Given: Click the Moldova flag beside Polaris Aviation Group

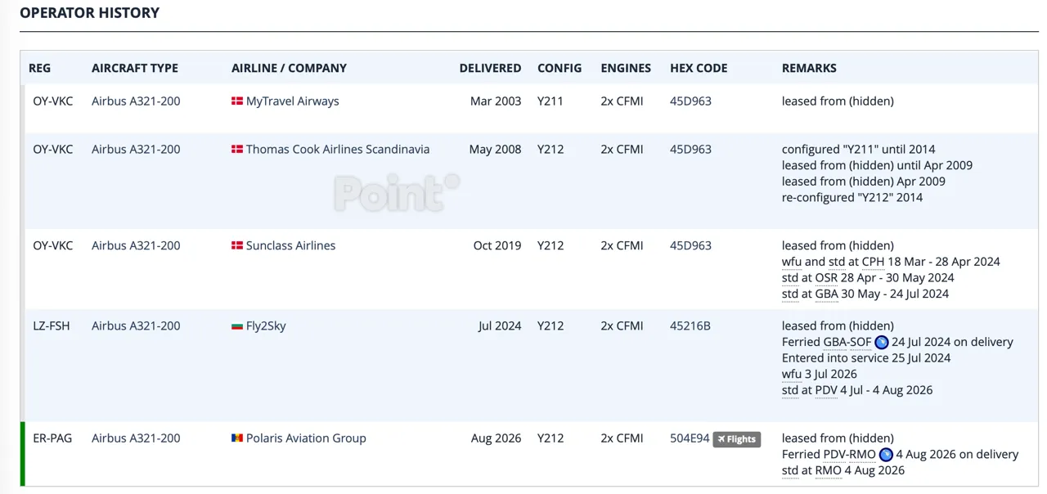Looking at the screenshot, I should point(237,438).
